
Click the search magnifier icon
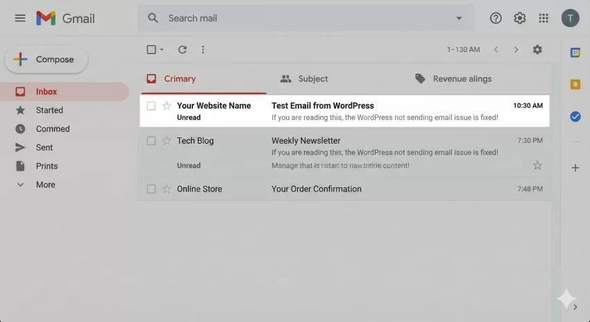click(153, 18)
